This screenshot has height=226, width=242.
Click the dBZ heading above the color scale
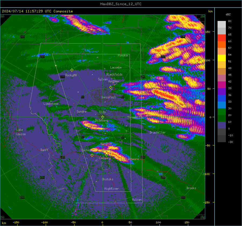[x=228, y=14]
